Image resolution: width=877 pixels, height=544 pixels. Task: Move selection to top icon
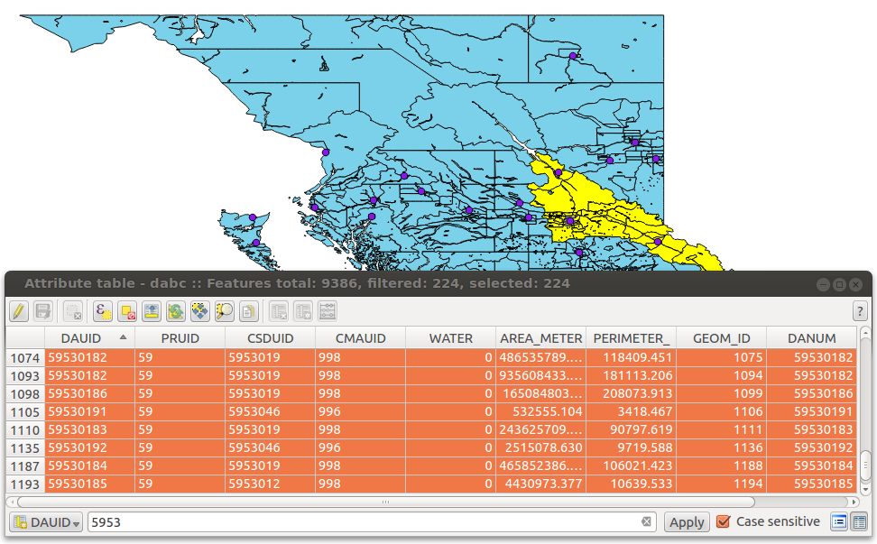(x=152, y=311)
